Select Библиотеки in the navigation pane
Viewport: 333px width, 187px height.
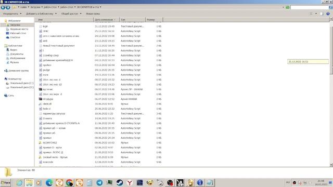tap(15, 46)
